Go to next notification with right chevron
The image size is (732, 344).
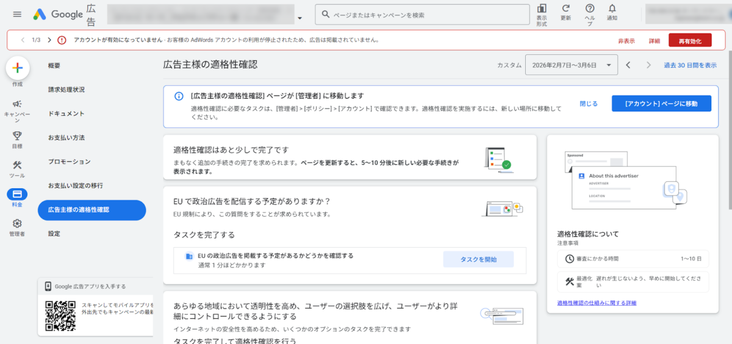pyautogui.click(x=49, y=40)
